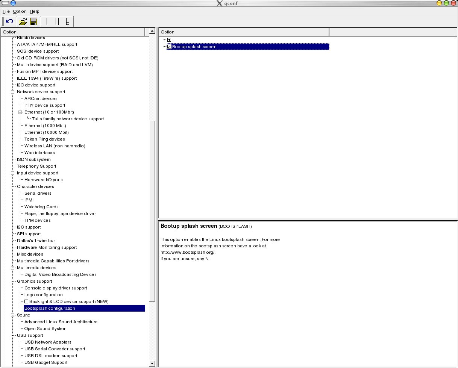Uncheck the Bootup splash screen checkbox

click(x=169, y=47)
